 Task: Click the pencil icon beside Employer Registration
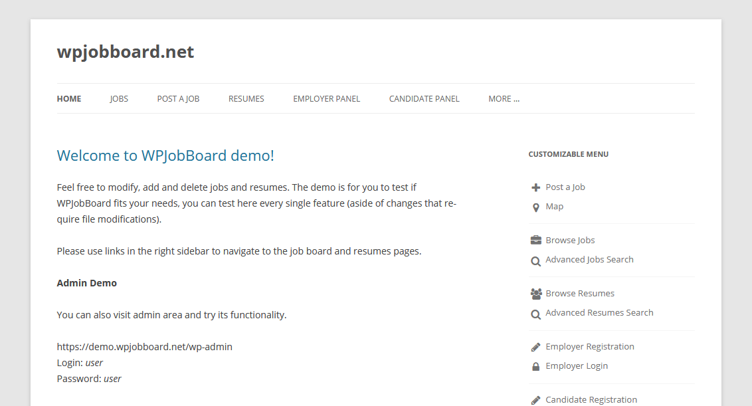click(535, 347)
